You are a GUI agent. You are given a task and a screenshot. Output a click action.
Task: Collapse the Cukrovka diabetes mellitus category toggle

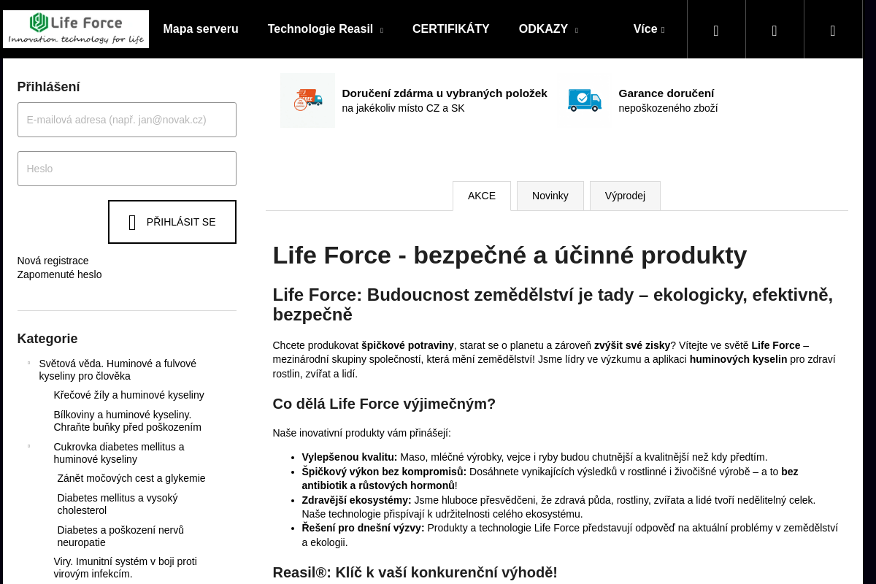28,446
